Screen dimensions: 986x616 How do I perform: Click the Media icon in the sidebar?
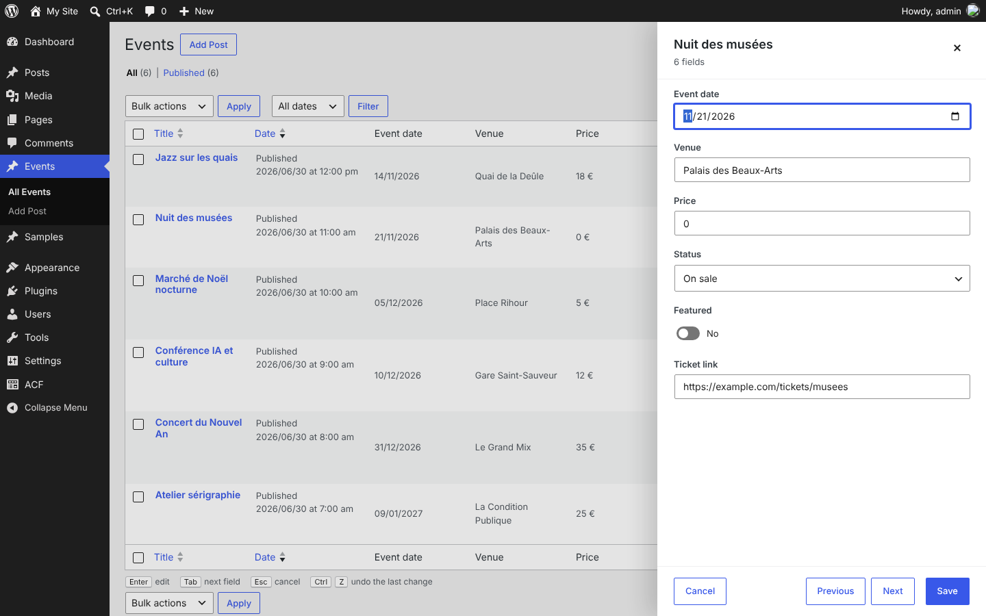point(12,96)
